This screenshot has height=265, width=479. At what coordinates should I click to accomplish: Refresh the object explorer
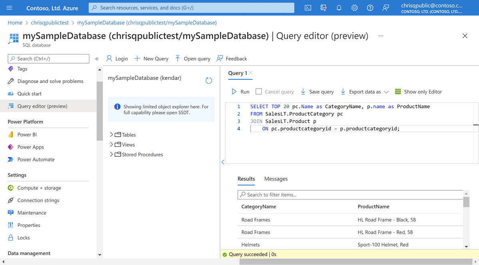pyautogui.click(x=209, y=80)
